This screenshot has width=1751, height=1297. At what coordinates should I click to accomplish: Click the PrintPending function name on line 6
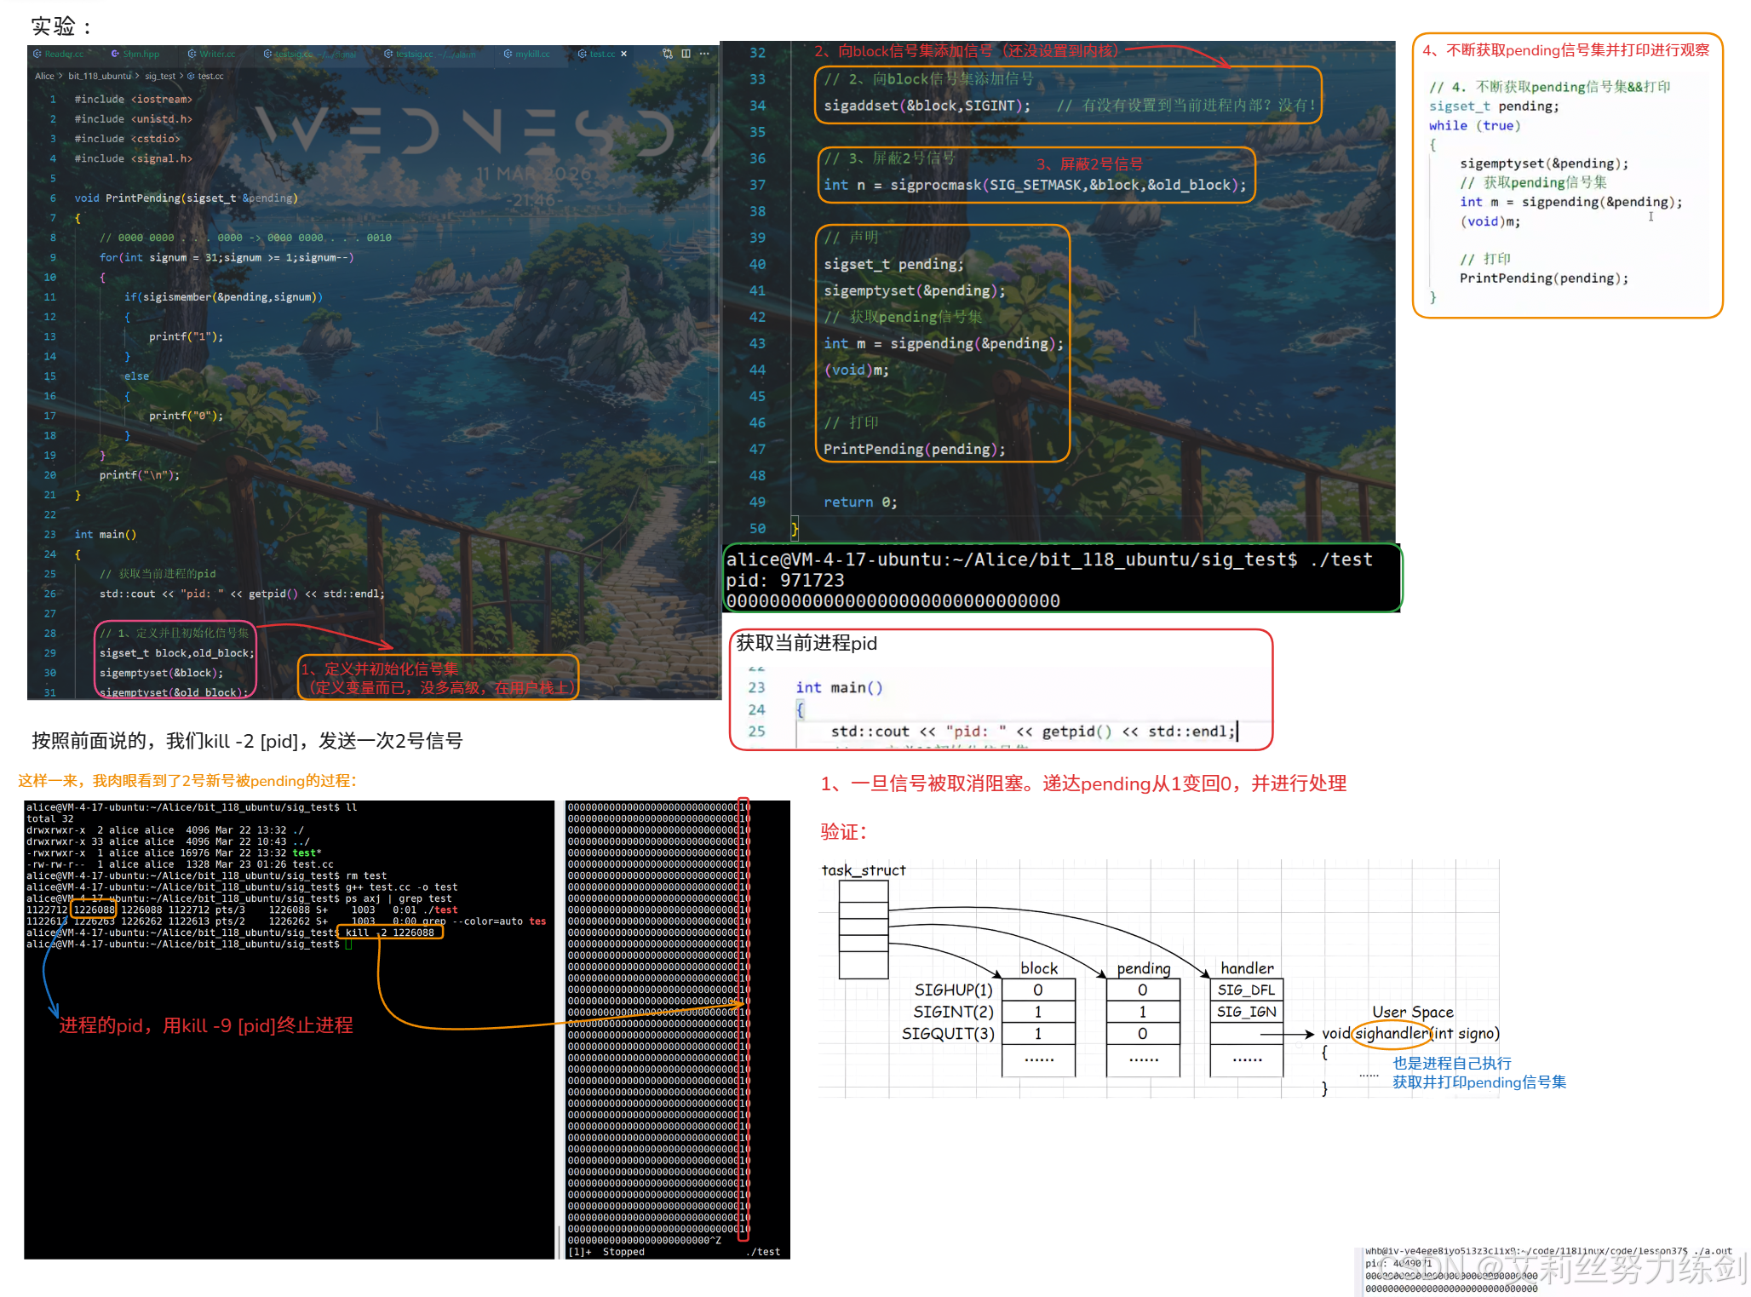point(142,198)
